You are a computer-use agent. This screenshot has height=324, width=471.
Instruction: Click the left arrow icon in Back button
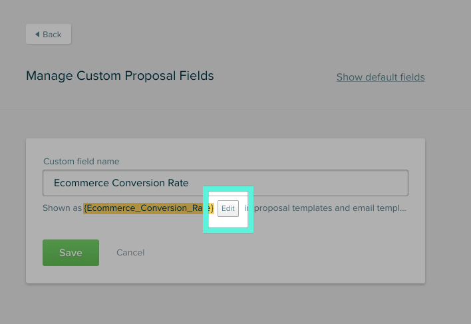click(x=37, y=34)
